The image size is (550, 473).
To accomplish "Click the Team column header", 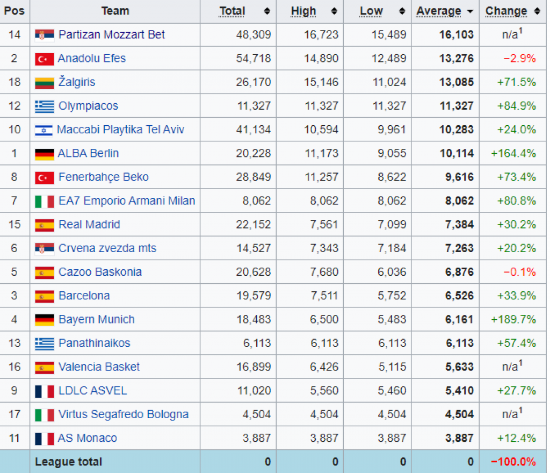I will coord(115,11).
